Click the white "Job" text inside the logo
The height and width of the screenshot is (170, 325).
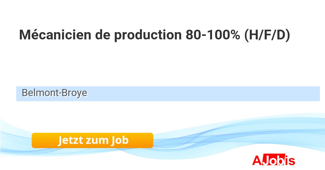pyautogui.click(x=274, y=160)
